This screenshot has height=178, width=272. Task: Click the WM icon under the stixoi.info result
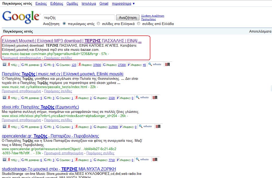click(x=158, y=126)
